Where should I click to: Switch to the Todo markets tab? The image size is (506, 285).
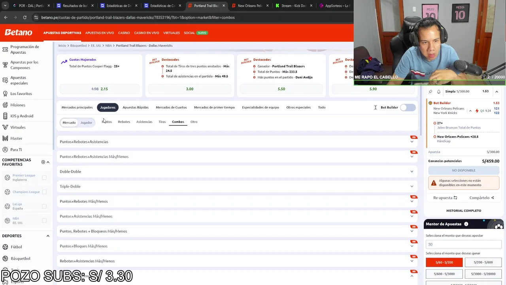(x=322, y=107)
